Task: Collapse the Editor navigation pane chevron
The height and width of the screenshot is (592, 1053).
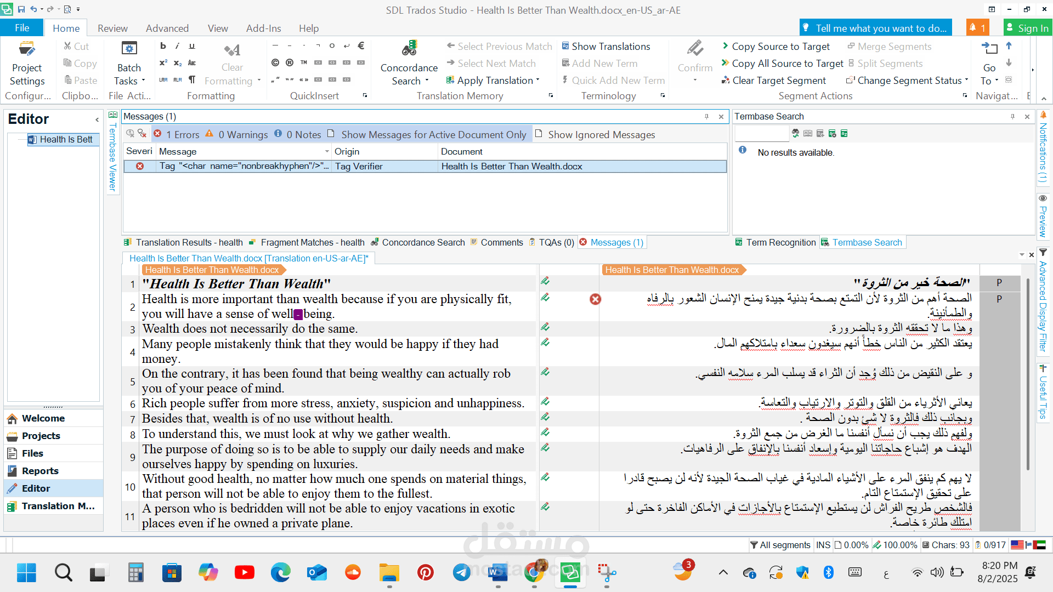Action: [x=97, y=119]
